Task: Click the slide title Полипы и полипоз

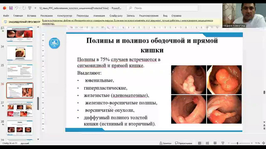Action: 152,45
